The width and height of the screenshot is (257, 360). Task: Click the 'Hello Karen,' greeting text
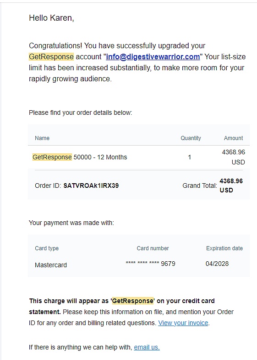pos(51,18)
